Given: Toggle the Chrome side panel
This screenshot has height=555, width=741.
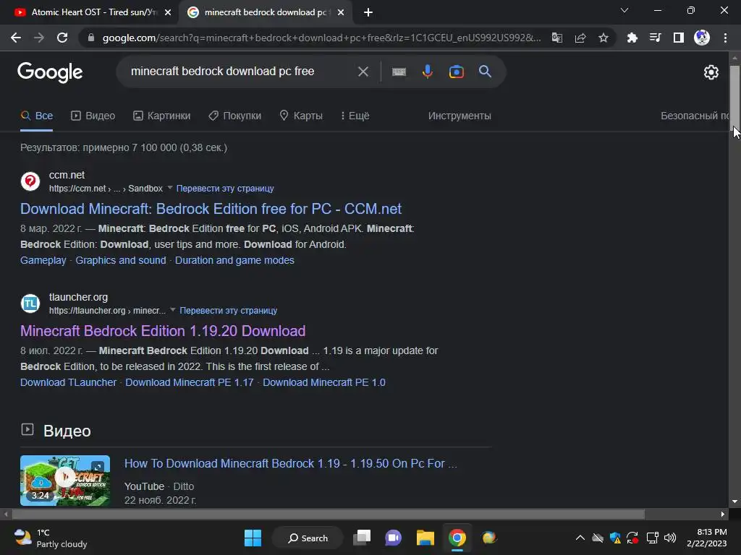Looking at the screenshot, I should pyautogui.click(x=679, y=38).
